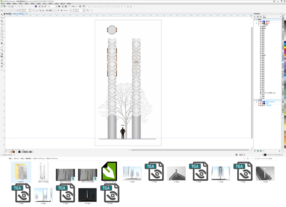Screen dimensions: 286x207
Task: Collapse master page tree node
Action: pos(255,100)
